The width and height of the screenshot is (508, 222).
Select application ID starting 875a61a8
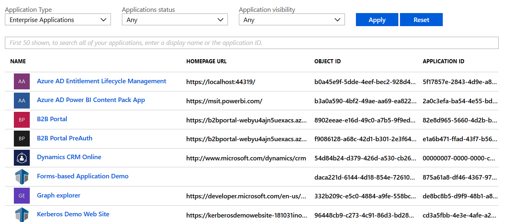click(x=460, y=177)
